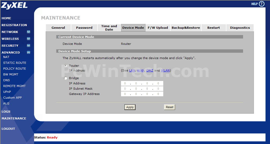Open POLICY ROUTE page
Image resolution: width=270 pixels, height=144 pixels.
15,69
